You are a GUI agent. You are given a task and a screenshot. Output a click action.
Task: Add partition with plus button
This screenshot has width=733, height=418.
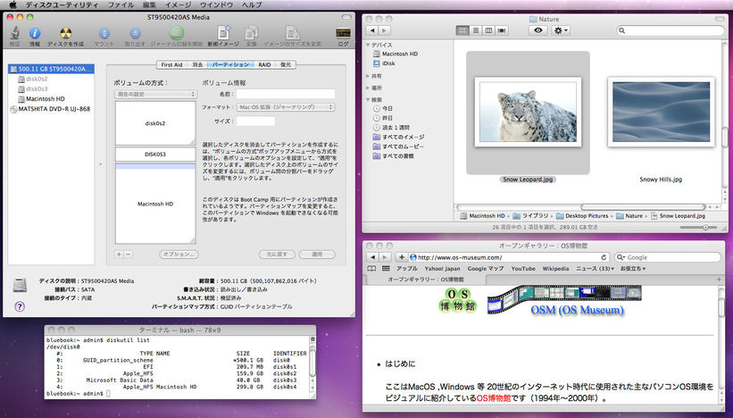120,255
